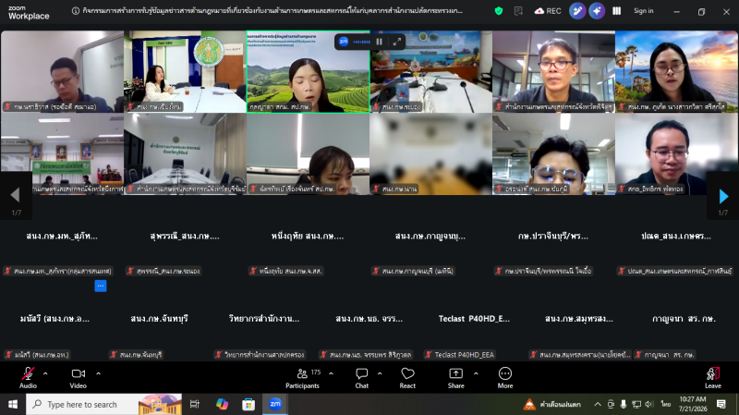Open the clock showing 10:27 AM
Image resolution: width=739 pixels, height=415 pixels.
pos(692,404)
